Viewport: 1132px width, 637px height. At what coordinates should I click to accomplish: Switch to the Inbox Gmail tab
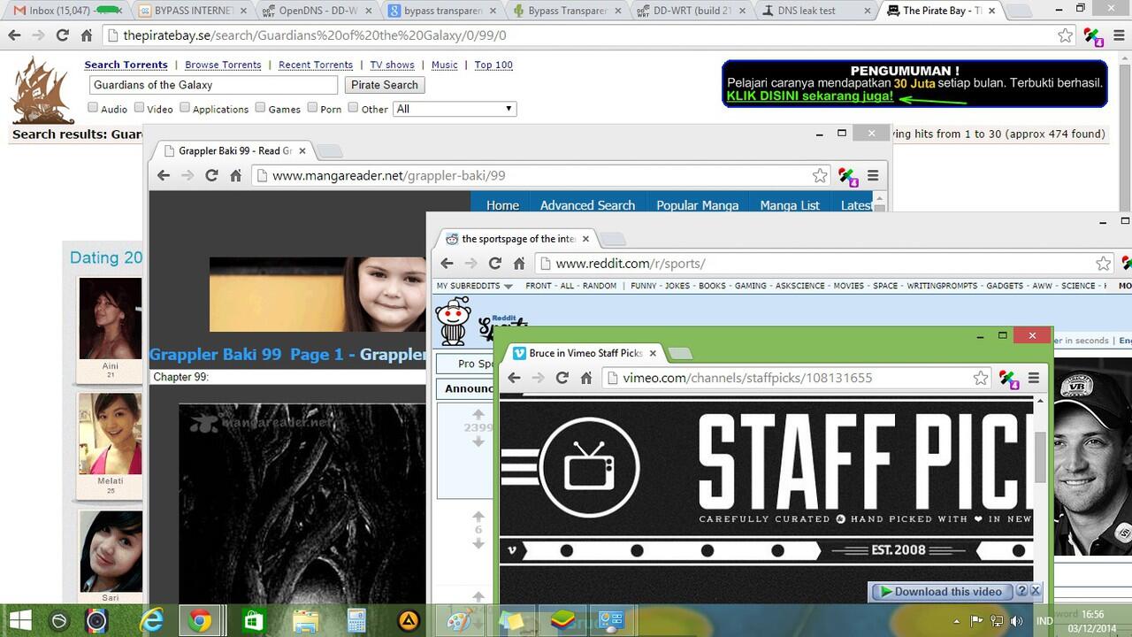click(66, 11)
